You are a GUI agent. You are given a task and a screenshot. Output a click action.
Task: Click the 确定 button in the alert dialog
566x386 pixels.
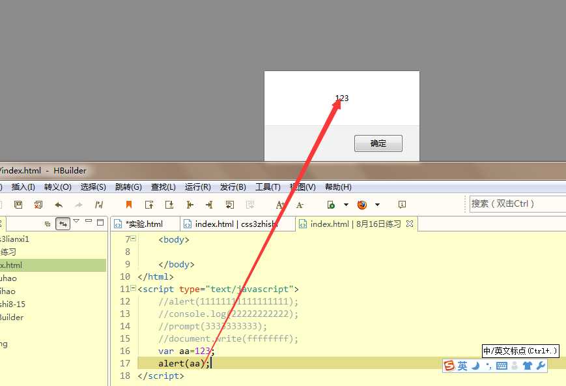pyautogui.click(x=378, y=143)
